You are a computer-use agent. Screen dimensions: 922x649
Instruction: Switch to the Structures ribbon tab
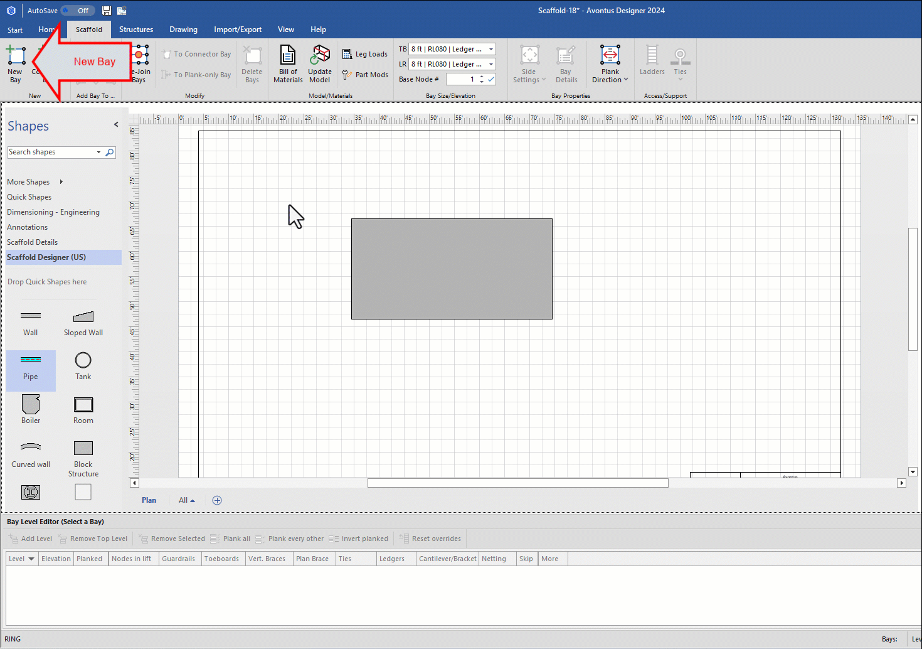(136, 29)
